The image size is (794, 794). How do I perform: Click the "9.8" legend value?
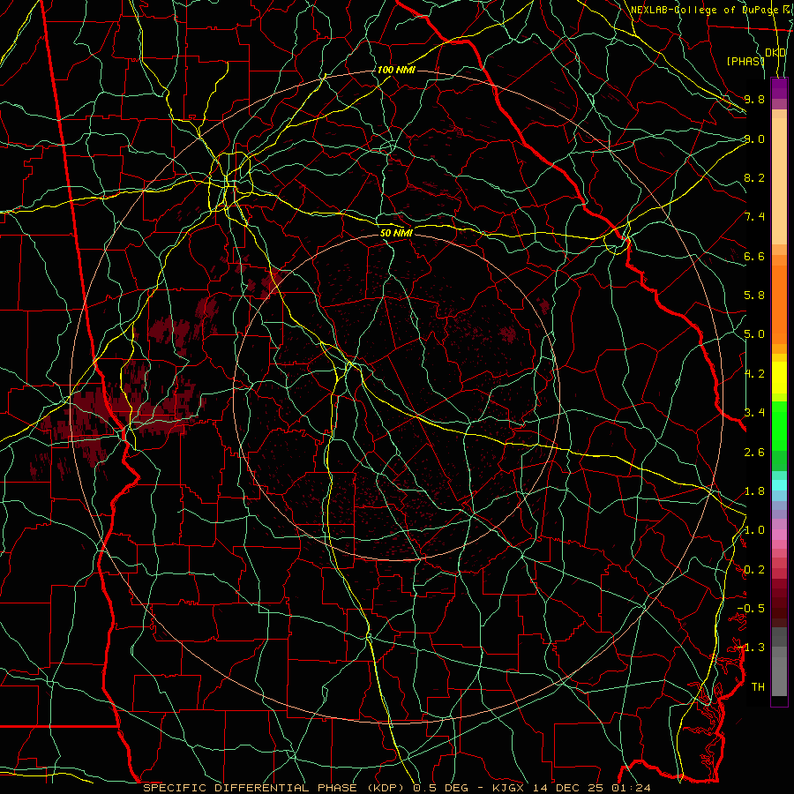(754, 99)
